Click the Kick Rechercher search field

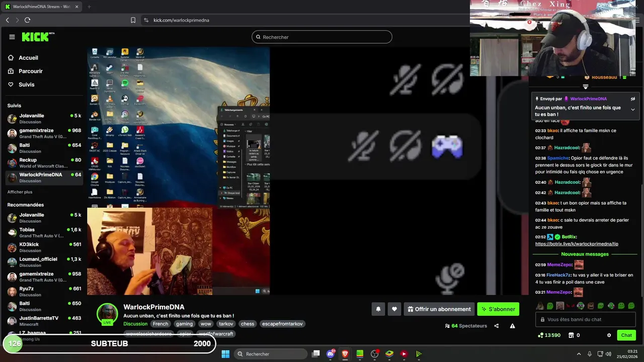(322, 37)
